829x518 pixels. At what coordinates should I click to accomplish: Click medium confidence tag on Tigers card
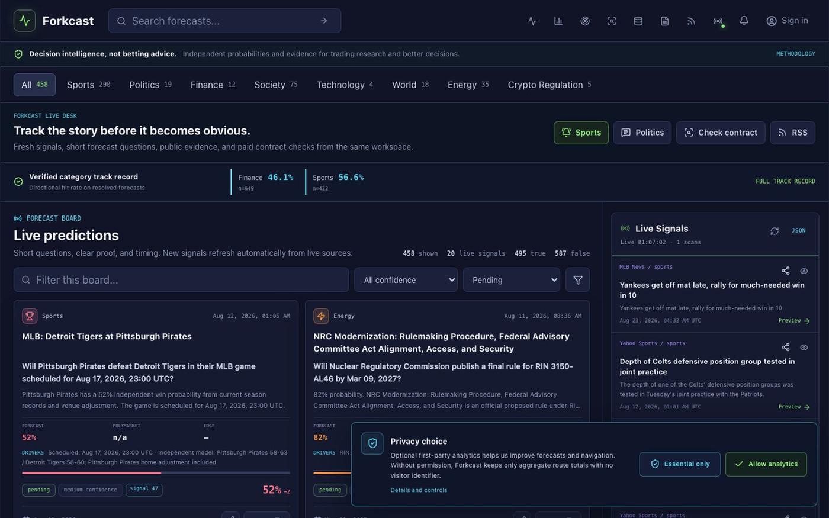click(90, 490)
